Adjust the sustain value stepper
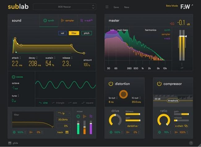Viewport: 201px width, 147px height. tap(55, 58)
